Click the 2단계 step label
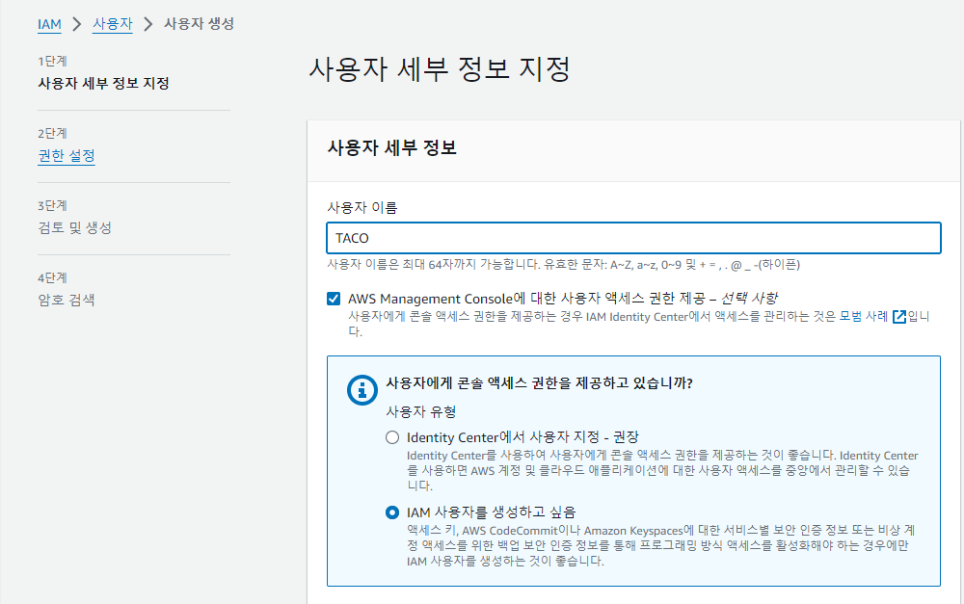The width and height of the screenshot is (964, 604). click(x=52, y=133)
